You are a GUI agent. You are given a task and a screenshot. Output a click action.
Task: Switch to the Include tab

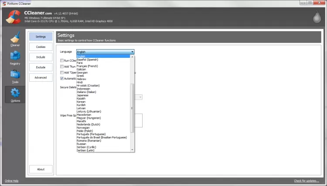(x=41, y=57)
